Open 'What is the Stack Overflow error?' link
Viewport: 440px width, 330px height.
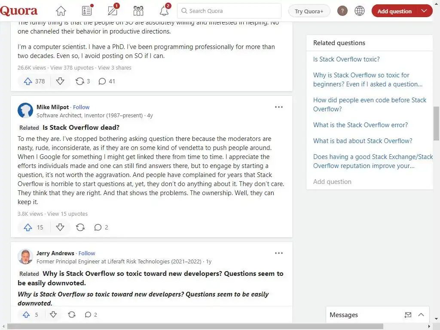(x=361, y=125)
